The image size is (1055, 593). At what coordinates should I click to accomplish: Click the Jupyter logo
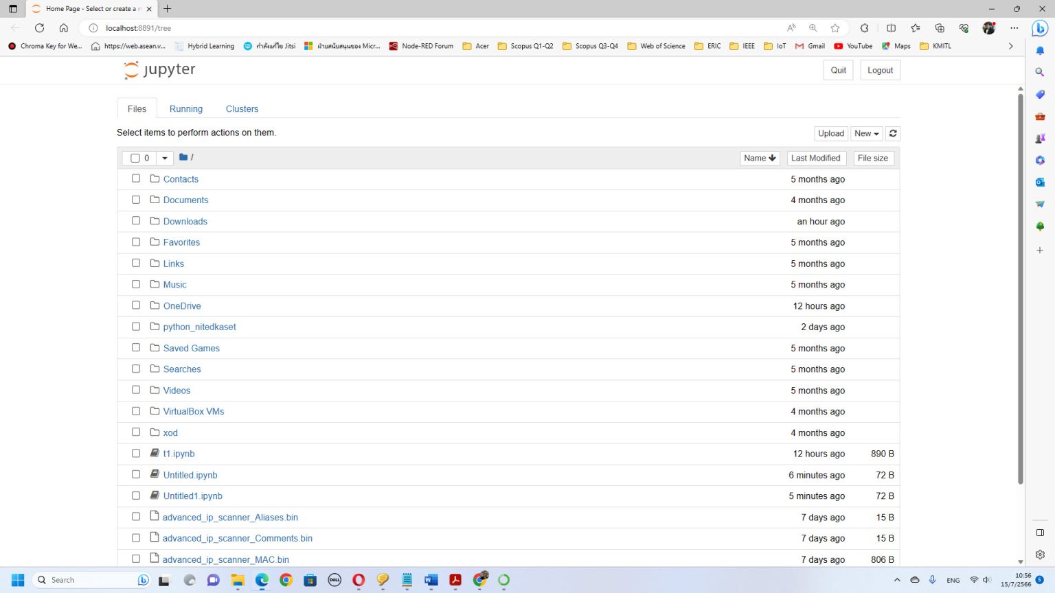(x=159, y=69)
